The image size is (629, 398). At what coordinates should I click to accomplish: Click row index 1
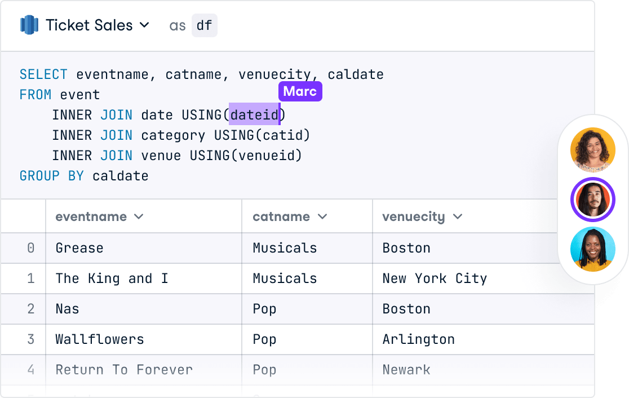30,278
